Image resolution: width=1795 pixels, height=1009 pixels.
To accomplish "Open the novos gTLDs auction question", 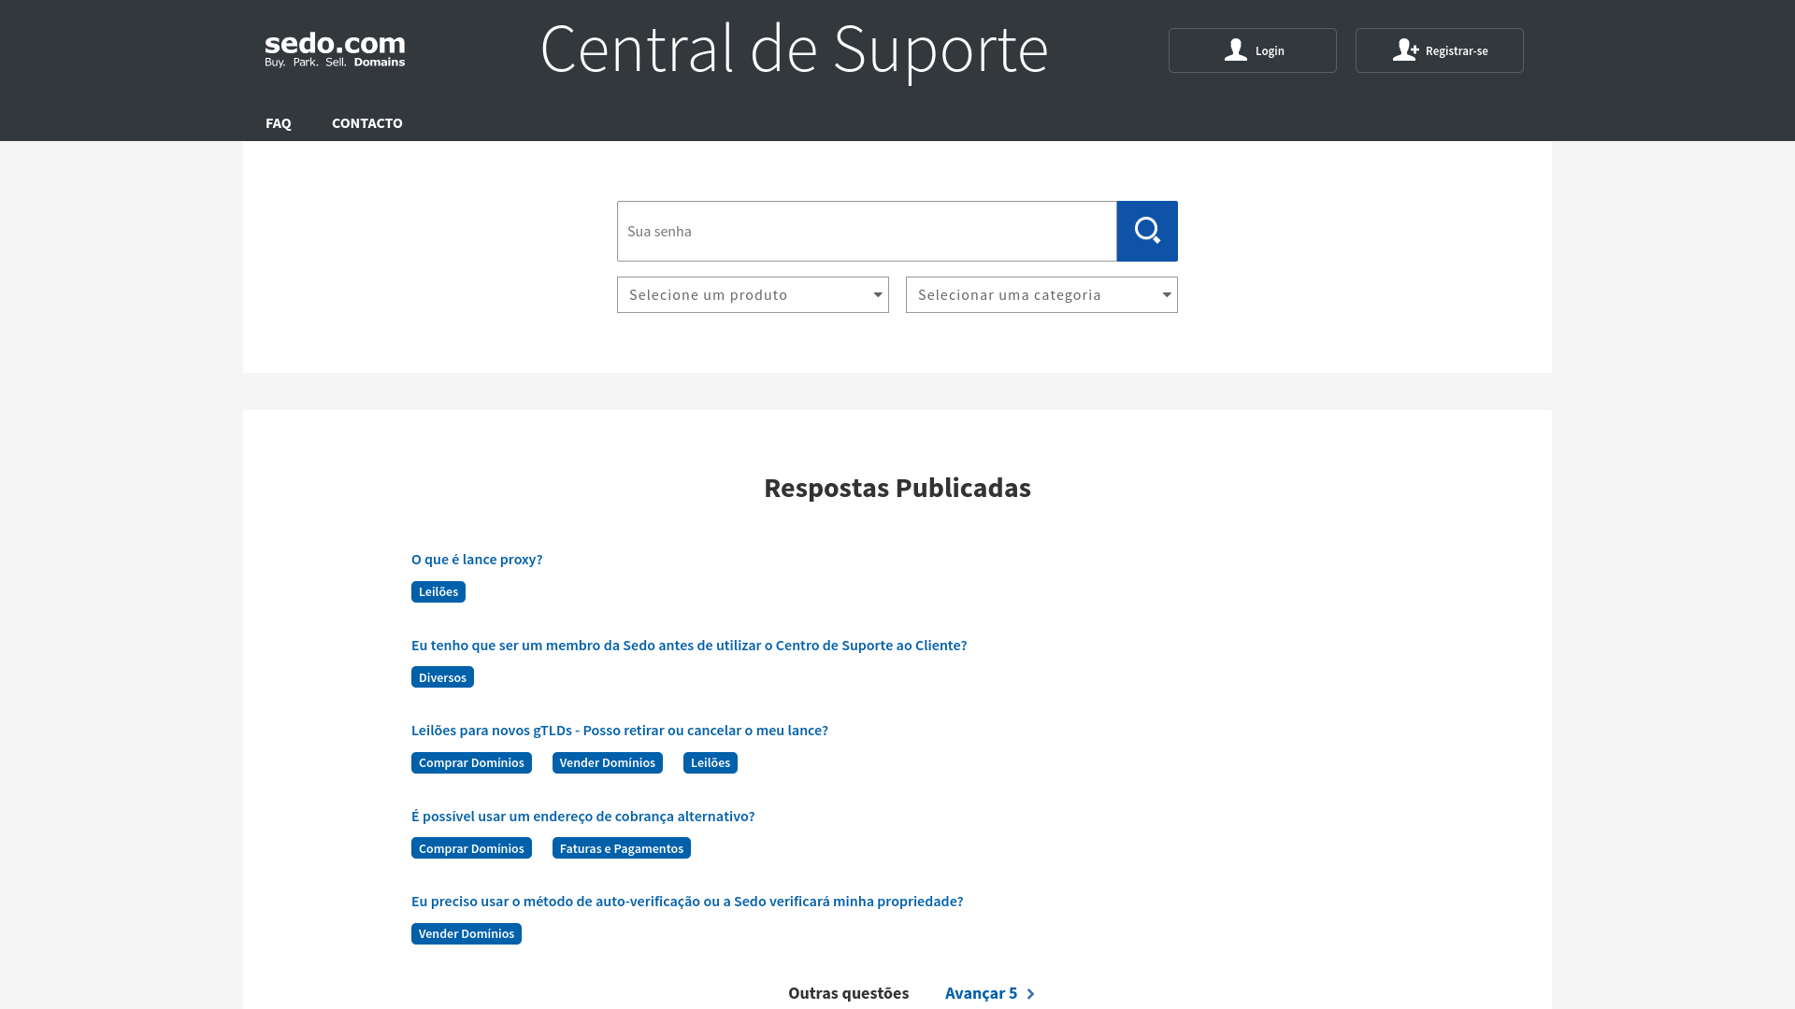I will 620,730.
